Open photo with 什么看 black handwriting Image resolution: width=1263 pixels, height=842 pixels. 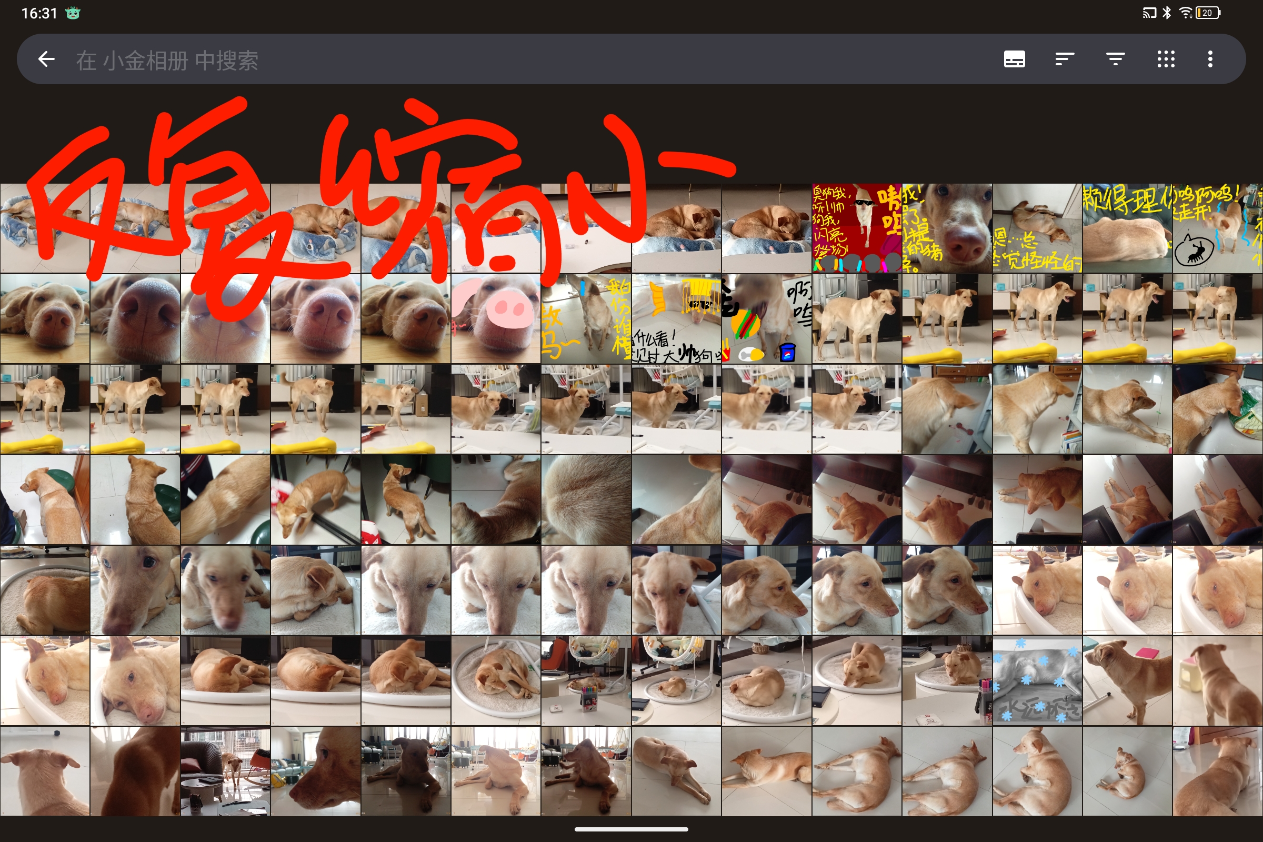(x=676, y=319)
